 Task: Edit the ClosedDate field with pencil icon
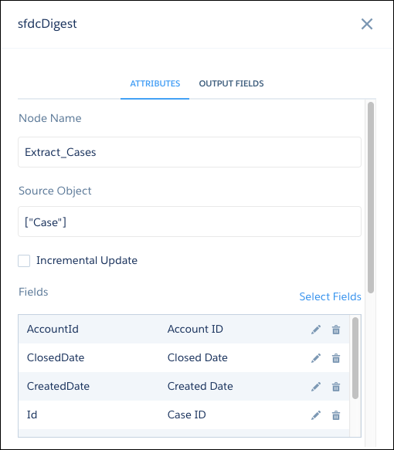coord(316,358)
